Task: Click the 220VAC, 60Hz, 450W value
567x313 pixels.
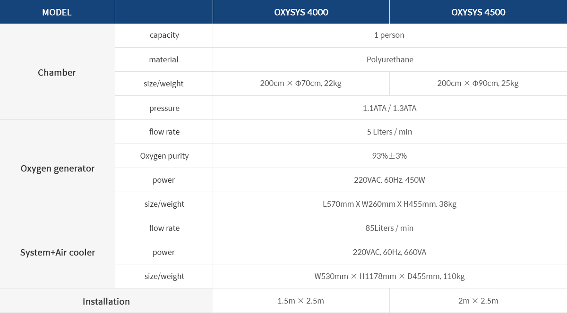Action: click(x=390, y=180)
